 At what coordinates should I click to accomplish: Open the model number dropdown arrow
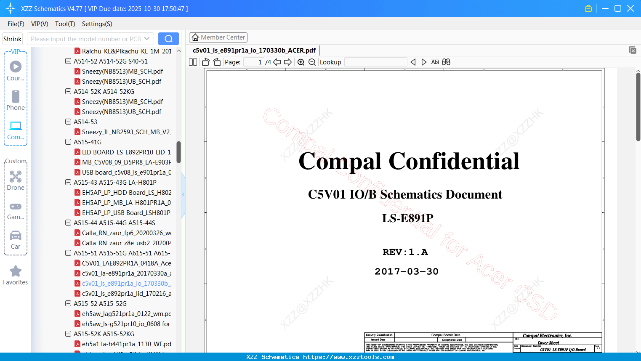(147, 39)
